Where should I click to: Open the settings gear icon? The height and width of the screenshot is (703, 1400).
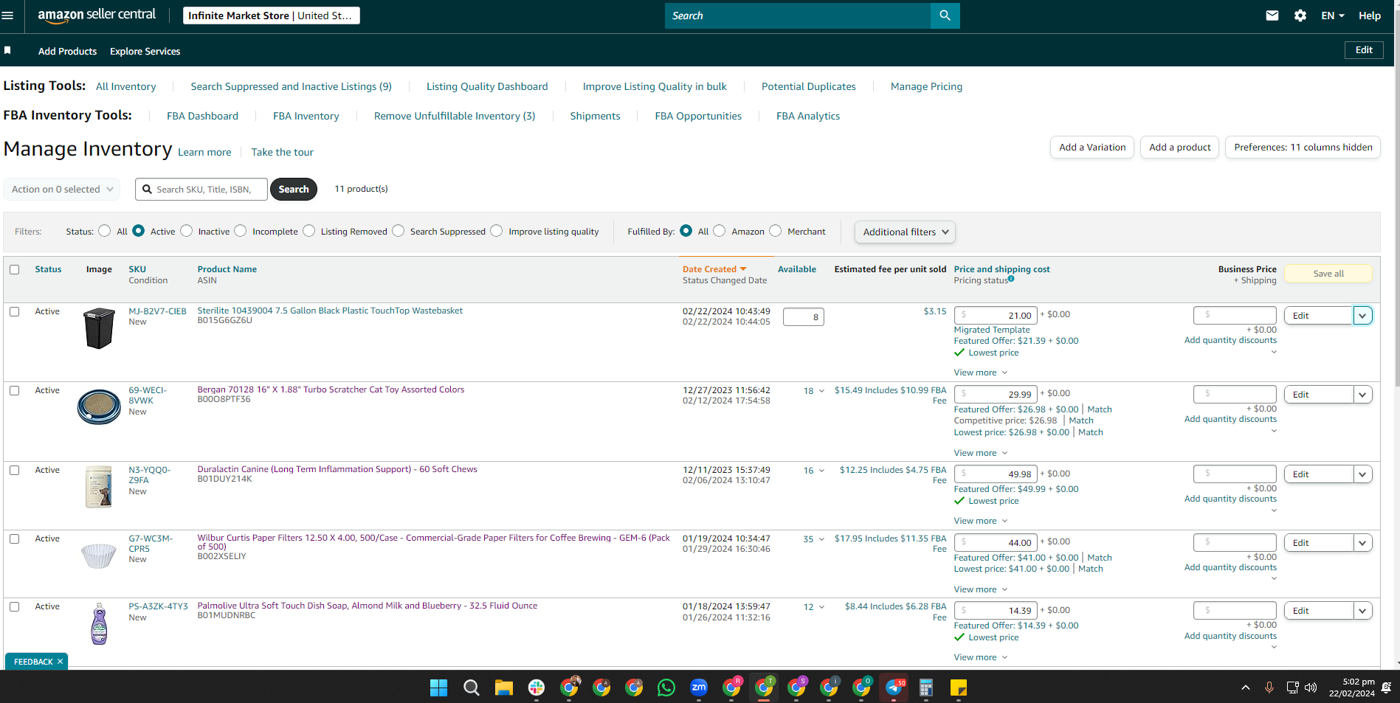point(1300,15)
